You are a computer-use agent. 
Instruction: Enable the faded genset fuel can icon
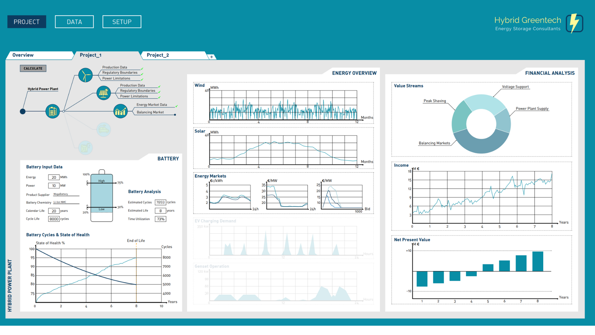86,148
